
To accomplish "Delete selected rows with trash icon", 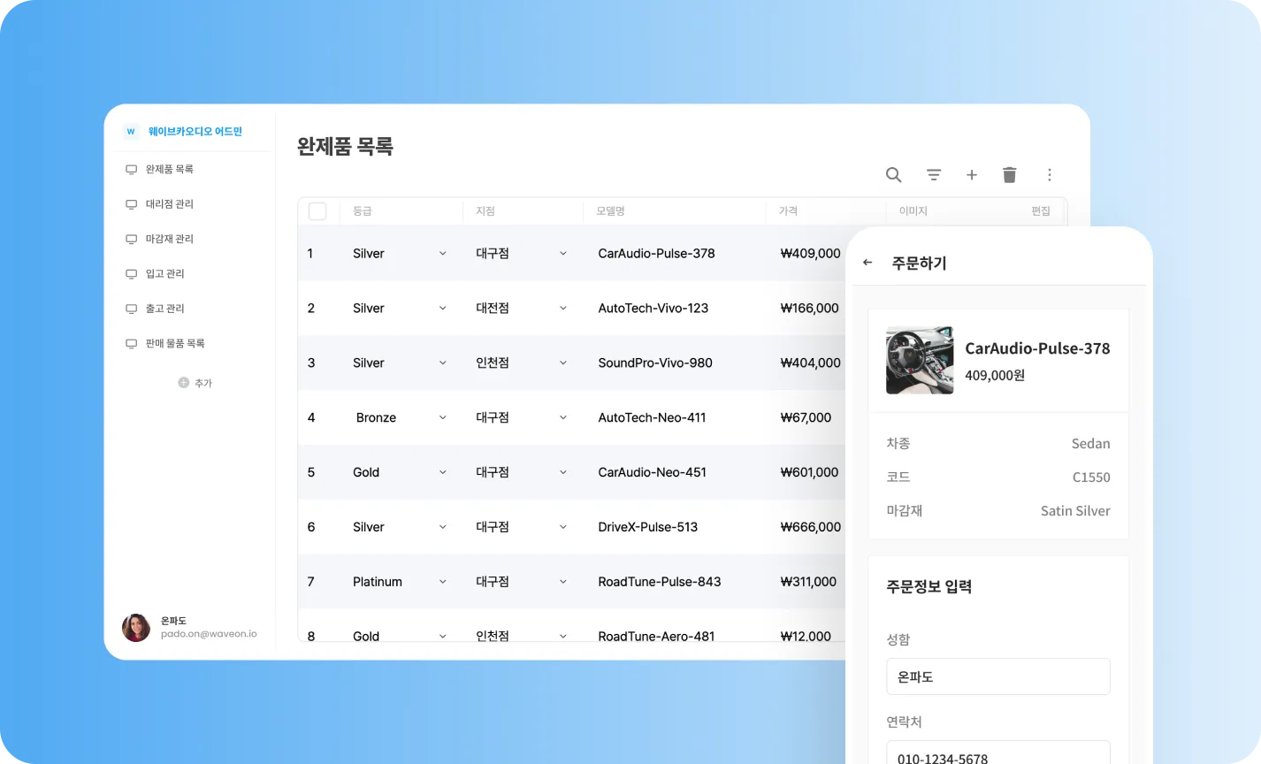I will (x=1010, y=175).
